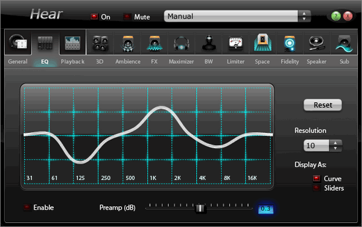Open the Speaker tools icon
Image resolution: width=362 pixels, height=227 pixels.
[x=317, y=43]
